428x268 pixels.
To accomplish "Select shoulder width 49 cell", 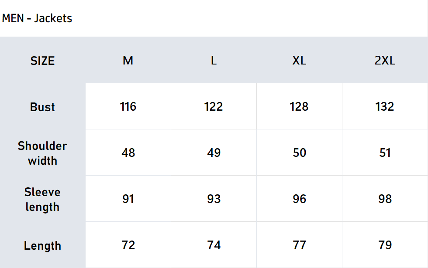I will click(x=214, y=153).
